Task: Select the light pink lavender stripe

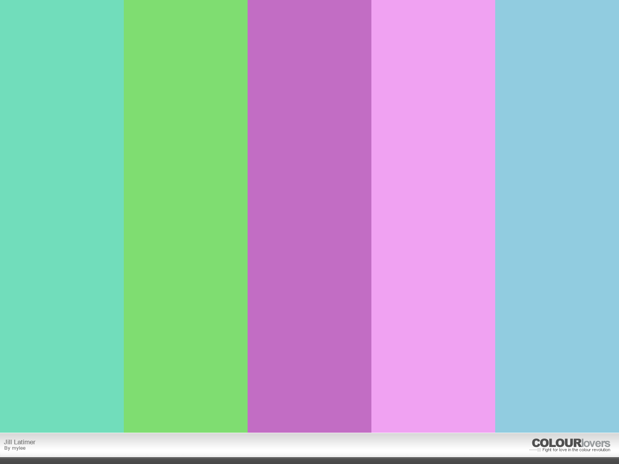Action: coord(433,216)
